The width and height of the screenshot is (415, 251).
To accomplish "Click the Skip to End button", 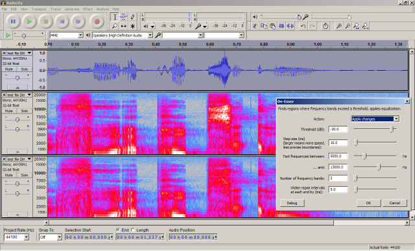I will [78, 21].
